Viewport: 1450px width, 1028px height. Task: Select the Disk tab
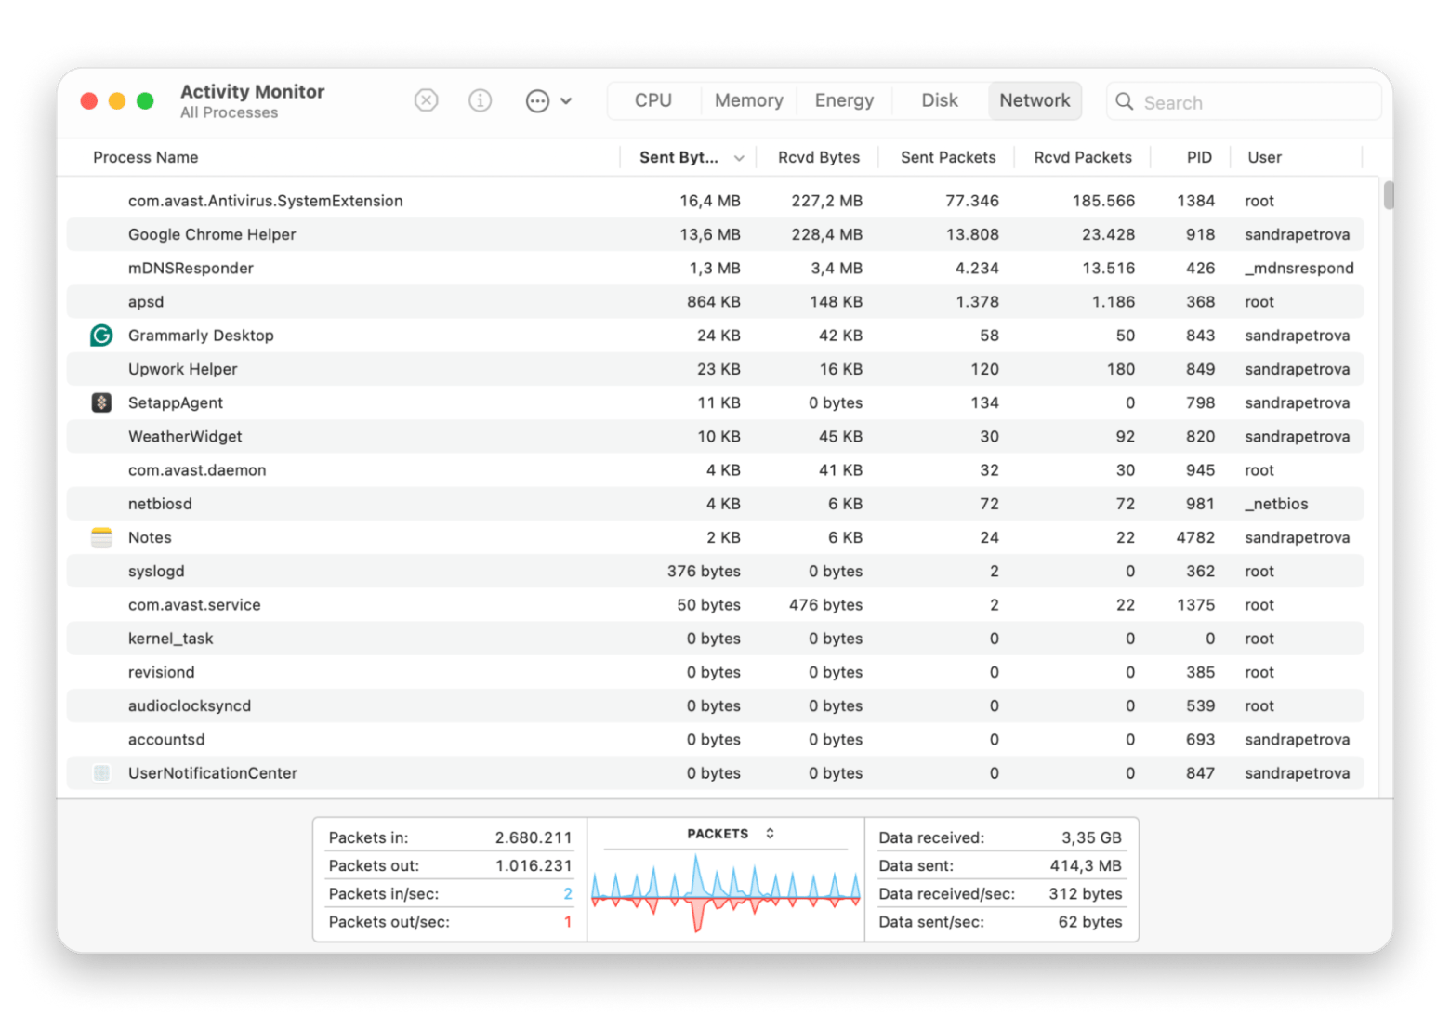point(939,100)
